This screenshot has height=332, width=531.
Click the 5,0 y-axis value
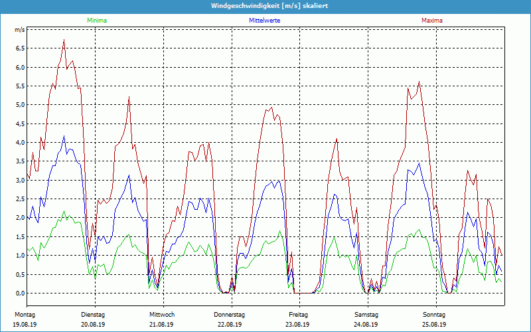tap(20, 105)
